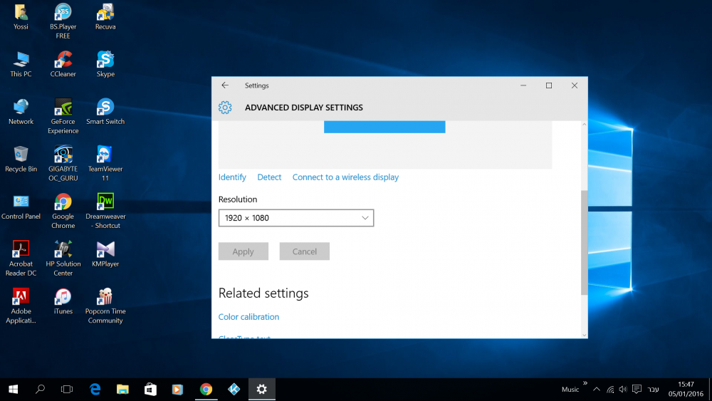
Task: Click the scrollbar up arrow in Settings
Action: coord(585,125)
